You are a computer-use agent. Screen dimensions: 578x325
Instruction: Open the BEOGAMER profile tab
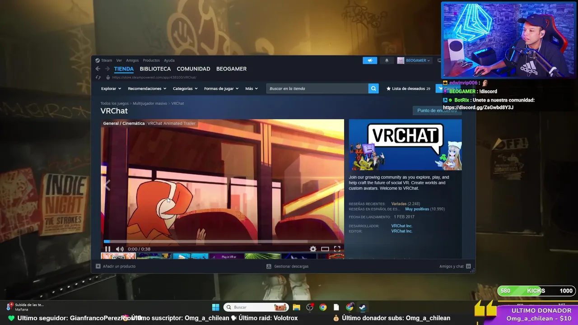coord(231,69)
